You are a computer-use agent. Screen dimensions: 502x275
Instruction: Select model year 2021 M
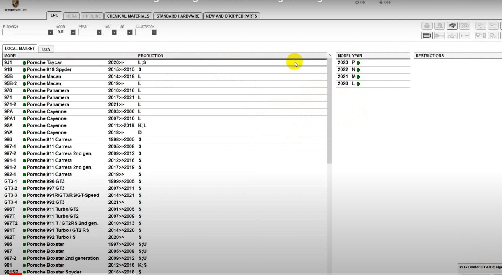point(373,76)
